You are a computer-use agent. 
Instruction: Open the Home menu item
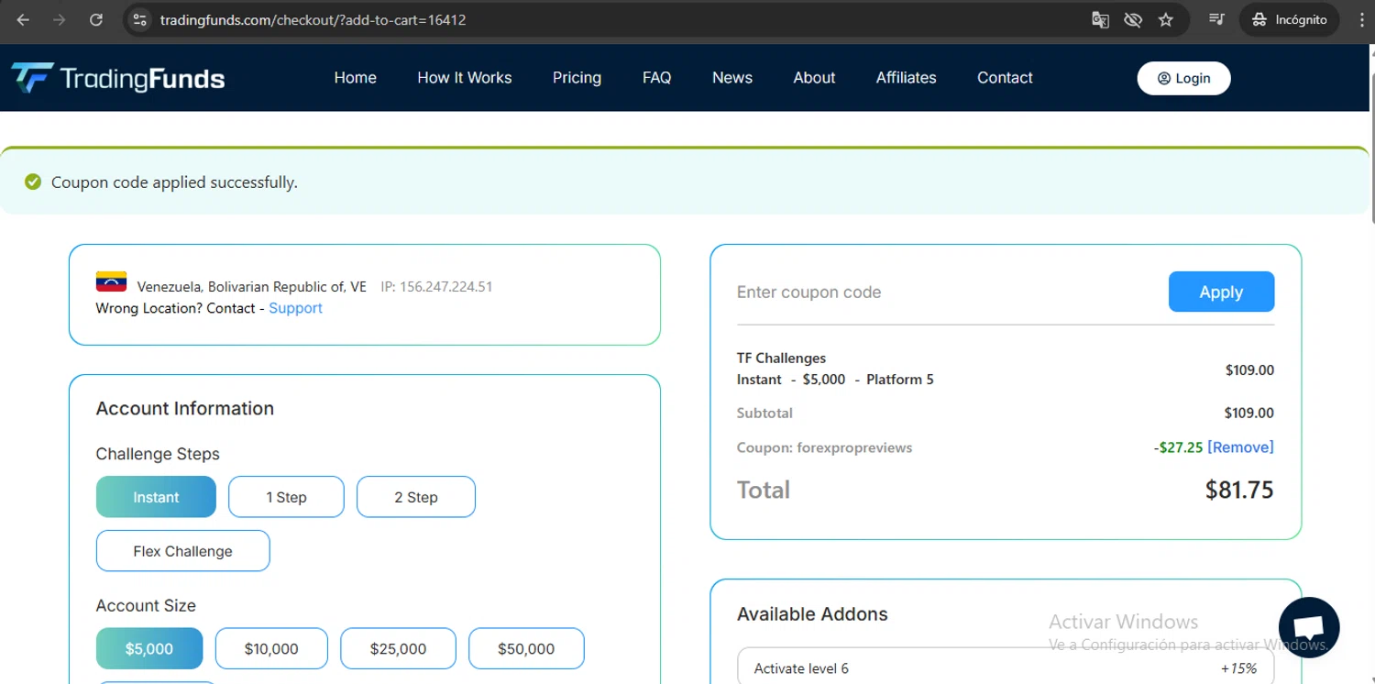click(x=356, y=78)
